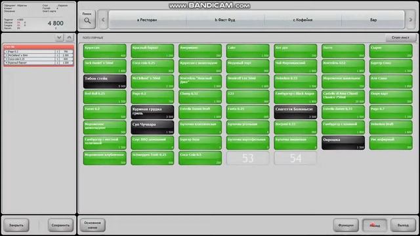Image resolution: width=420 pixels, height=236 pixels.
Task: Add Тибон стейк dish to order
Action: click(x=105, y=81)
